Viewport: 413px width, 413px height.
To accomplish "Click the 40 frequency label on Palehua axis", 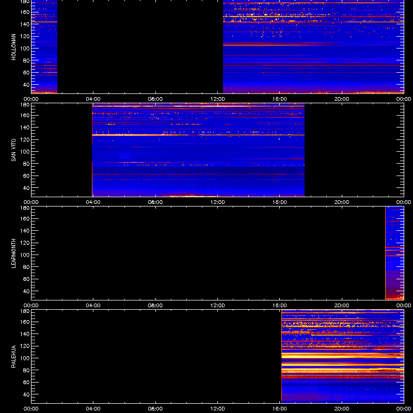I will tap(26, 394).
